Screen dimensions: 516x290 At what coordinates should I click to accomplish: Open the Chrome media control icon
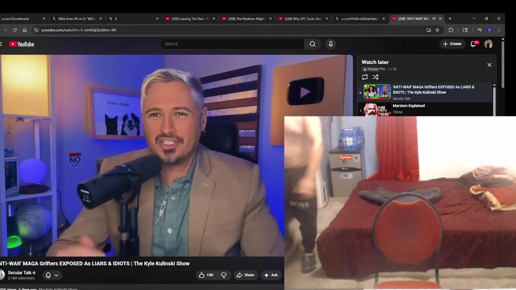point(480,30)
